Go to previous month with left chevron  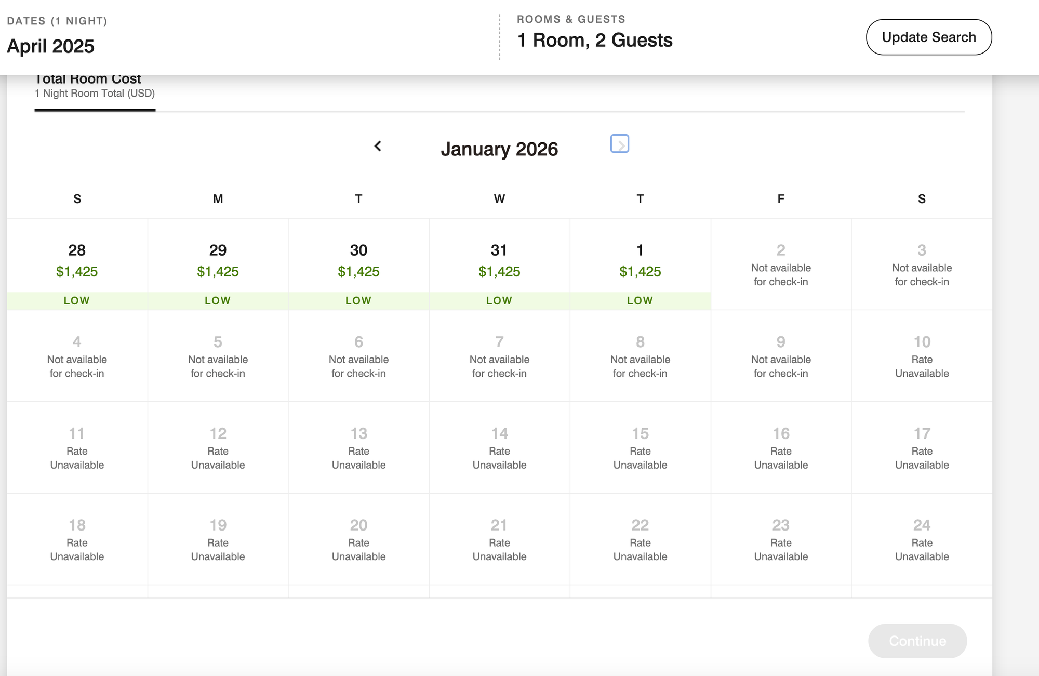coord(378,147)
